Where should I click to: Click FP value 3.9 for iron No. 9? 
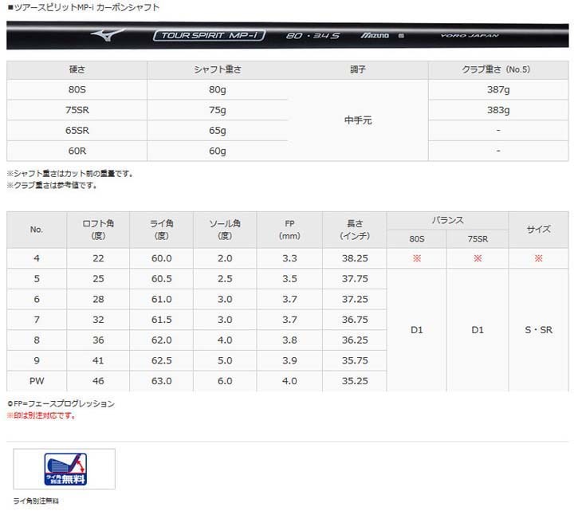[289, 361]
